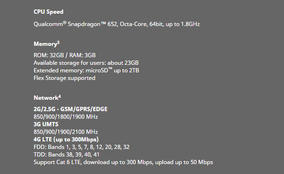The width and height of the screenshot is (284, 174).
Task: Click the Network section heading
Action: coord(46,98)
